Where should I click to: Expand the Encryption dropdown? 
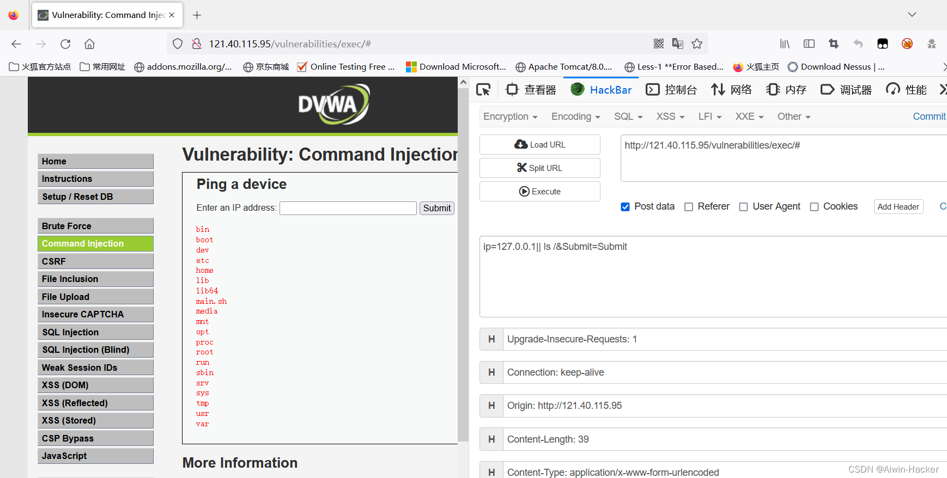click(x=511, y=117)
